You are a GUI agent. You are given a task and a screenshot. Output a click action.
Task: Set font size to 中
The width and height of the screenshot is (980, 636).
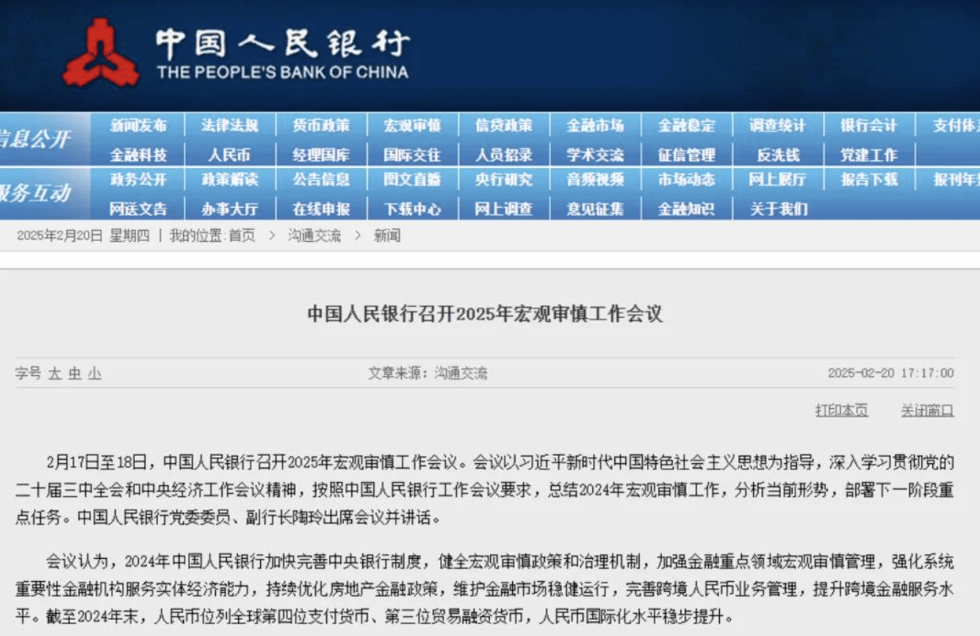click(74, 374)
